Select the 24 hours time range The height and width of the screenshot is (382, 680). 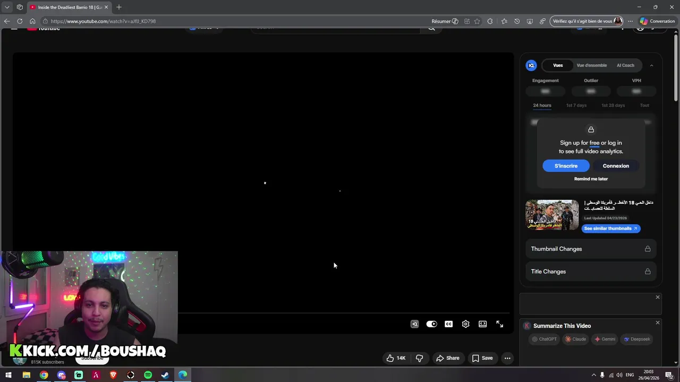point(542,106)
